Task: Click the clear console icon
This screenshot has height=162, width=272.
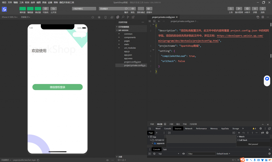Action: pos(154,154)
